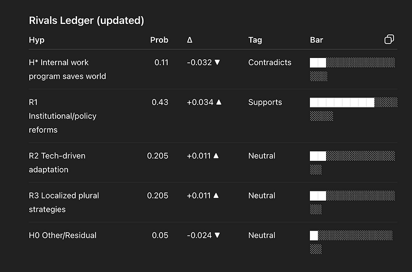The image size is (412, 272).
Task: Click the 0.43 probability value
Action: coord(159,102)
